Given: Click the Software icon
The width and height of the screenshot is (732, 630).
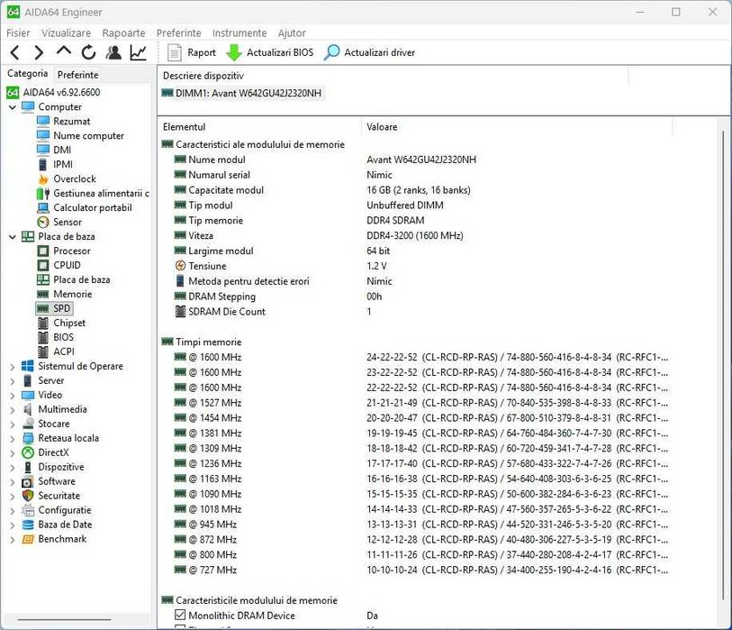Looking at the screenshot, I should [x=28, y=481].
